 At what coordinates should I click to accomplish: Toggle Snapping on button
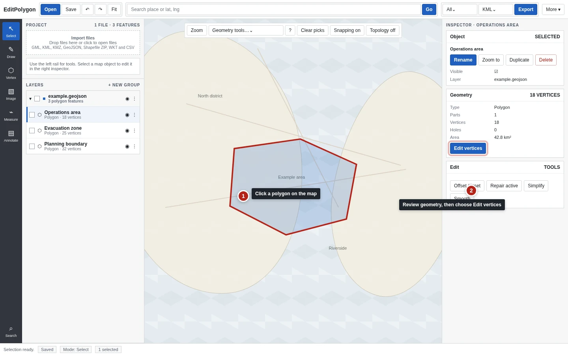coord(347,30)
